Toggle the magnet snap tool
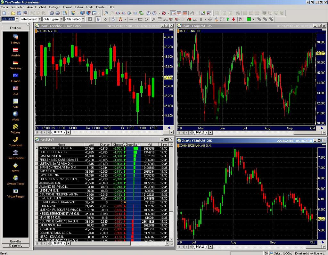The width and height of the screenshot is (328, 255). pyautogui.click(x=120, y=20)
